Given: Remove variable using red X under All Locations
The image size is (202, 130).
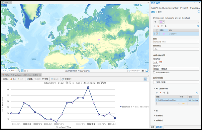Looking at the screenshot, I should pyautogui.click(x=160, y=93).
